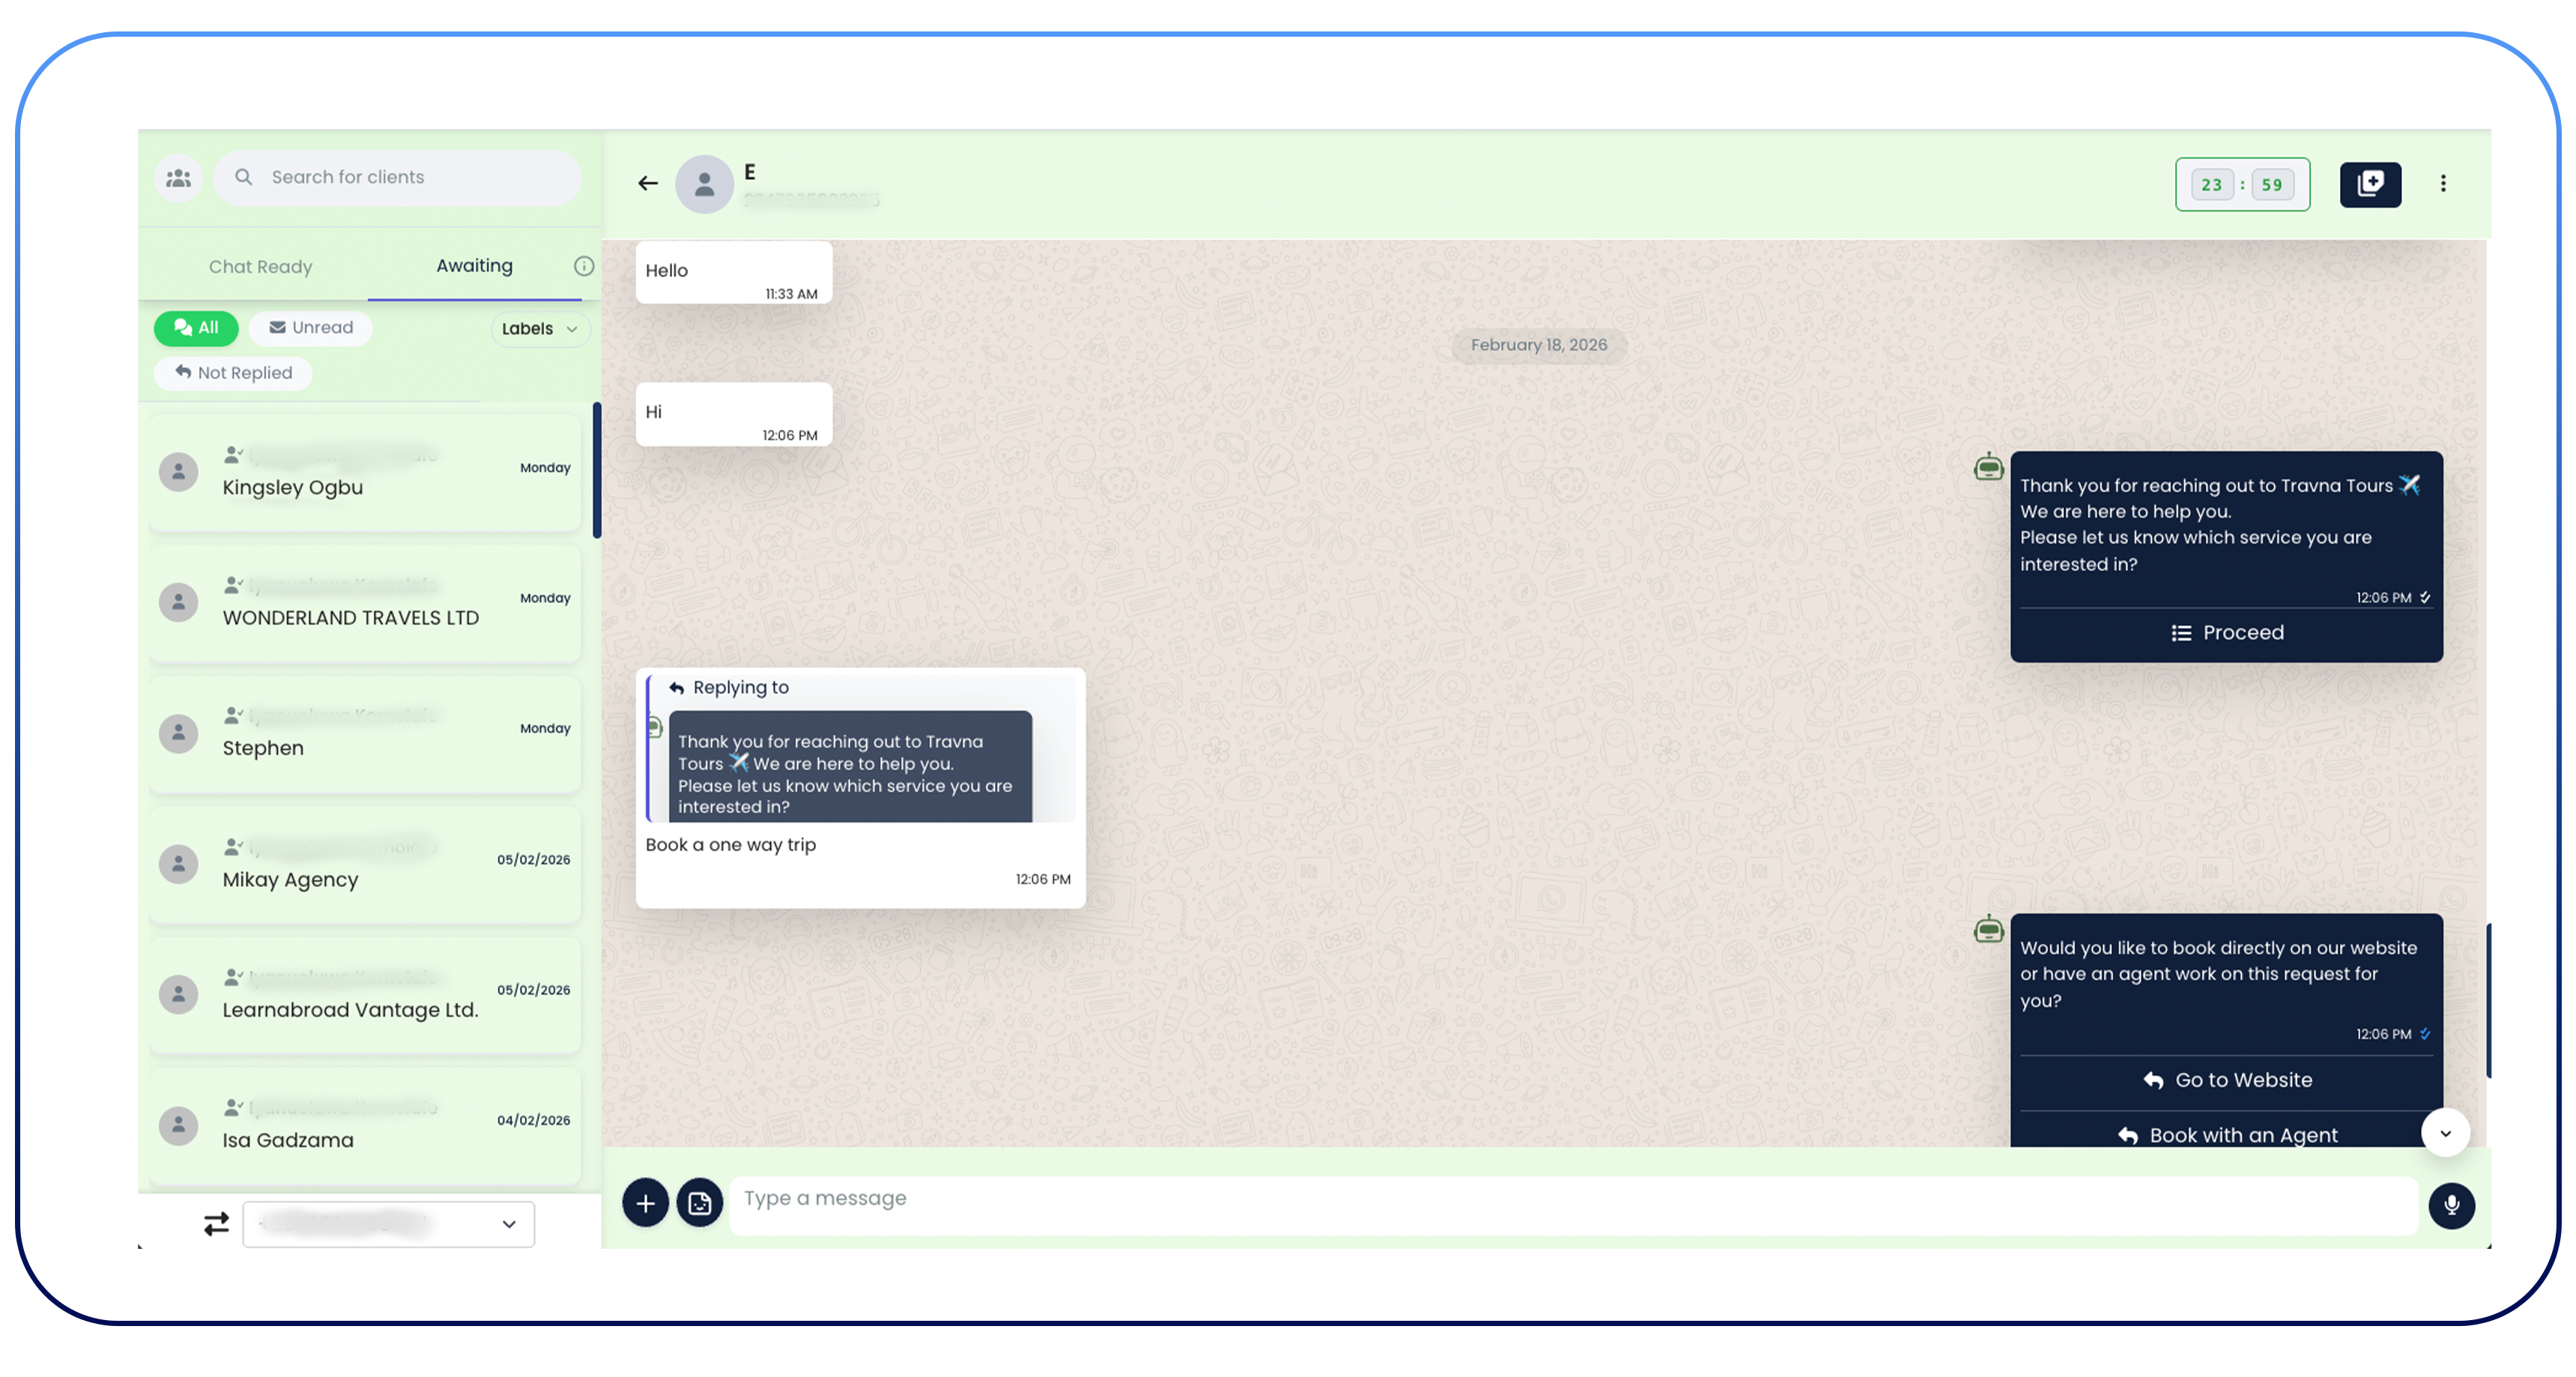The width and height of the screenshot is (2576, 1377).
Task: Click the group contacts icon beside search
Action: (179, 178)
